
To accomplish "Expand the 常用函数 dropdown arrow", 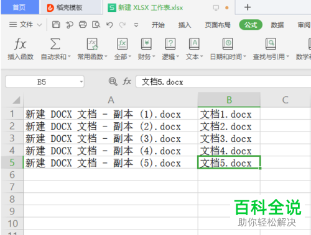I will (x=106, y=56).
